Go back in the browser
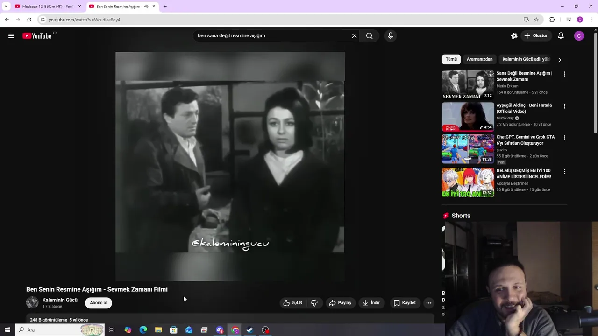This screenshot has width=598, height=336. point(7,20)
